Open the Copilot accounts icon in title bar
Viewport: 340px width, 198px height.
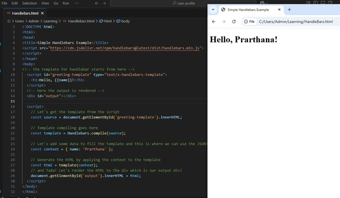262,3
